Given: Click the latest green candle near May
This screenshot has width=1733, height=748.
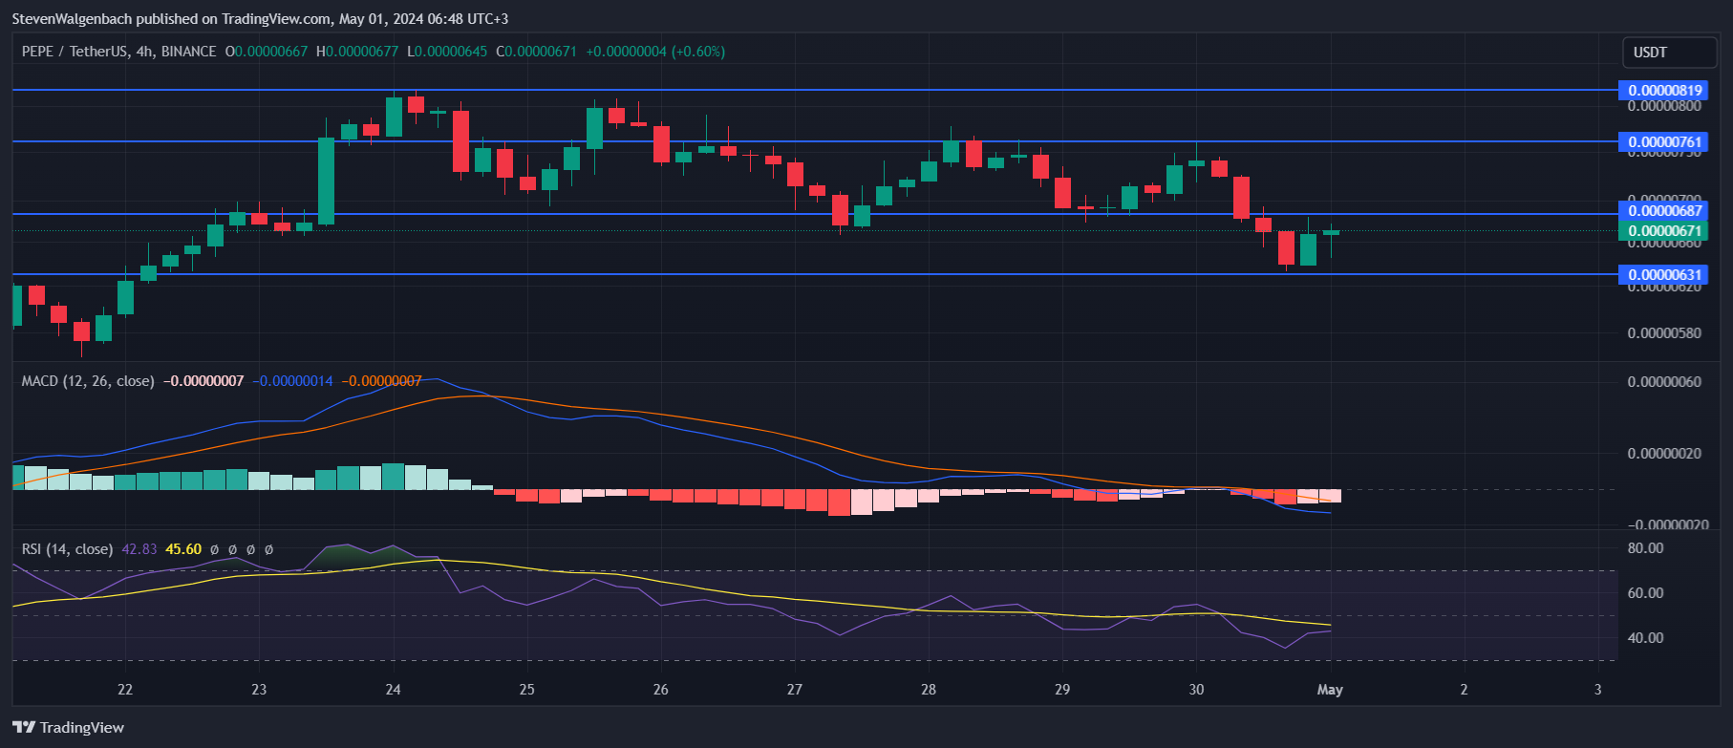Looking at the screenshot, I should point(1331,232).
